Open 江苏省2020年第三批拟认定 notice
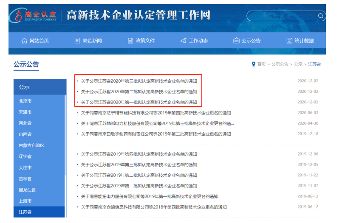Image resolution: width=348 pixels, height=223 pixels. tap(139, 81)
